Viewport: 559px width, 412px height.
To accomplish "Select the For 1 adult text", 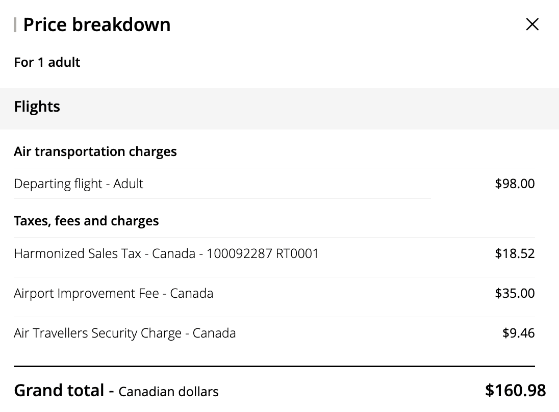I will click(47, 62).
